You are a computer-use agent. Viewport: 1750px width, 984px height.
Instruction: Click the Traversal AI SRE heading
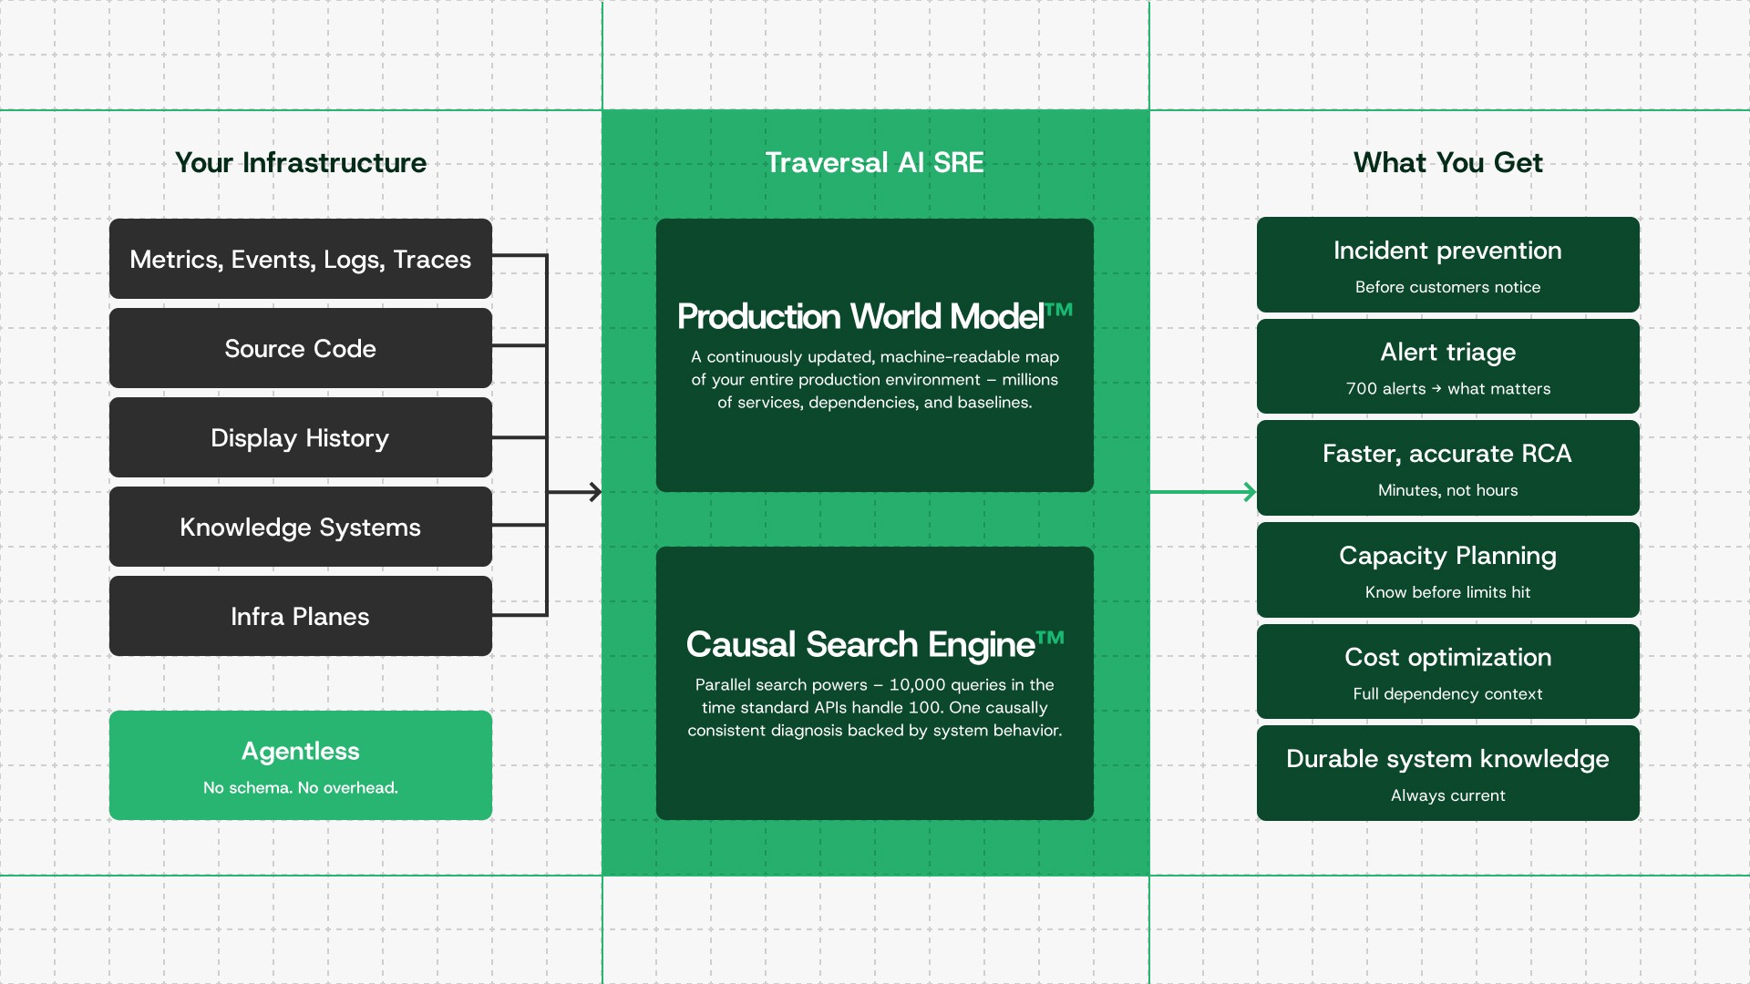click(874, 162)
